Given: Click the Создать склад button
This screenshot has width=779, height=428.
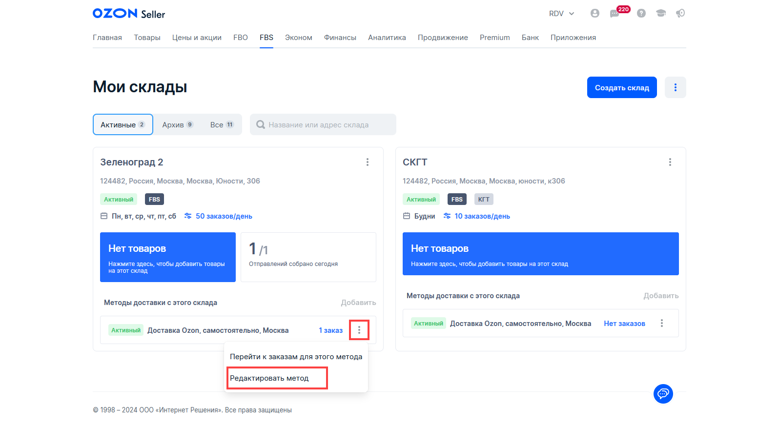Looking at the screenshot, I should tap(622, 87).
